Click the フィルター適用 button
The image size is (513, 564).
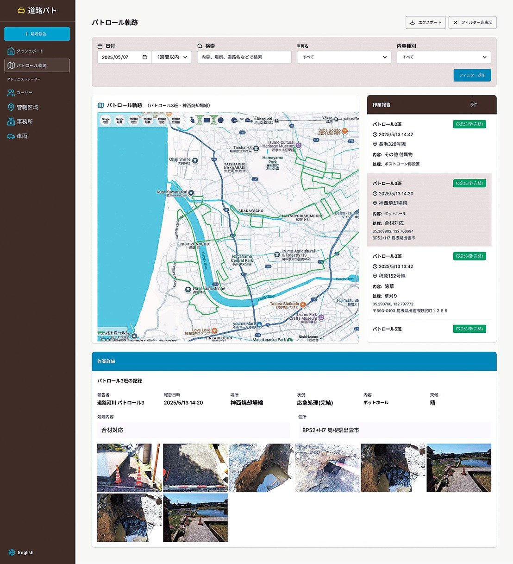click(x=472, y=75)
